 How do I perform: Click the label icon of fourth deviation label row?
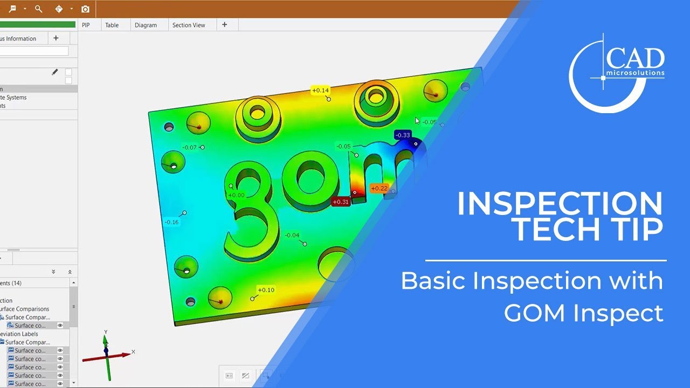pyautogui.click(x=10, y=376)
